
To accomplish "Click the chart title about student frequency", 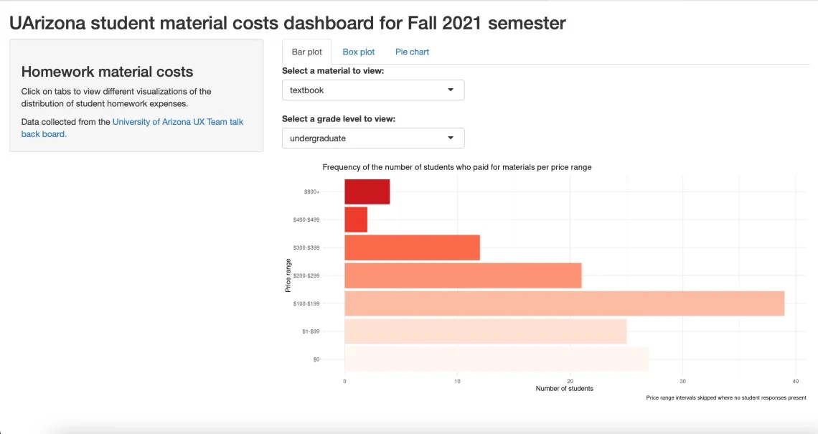I will [457, 166].
